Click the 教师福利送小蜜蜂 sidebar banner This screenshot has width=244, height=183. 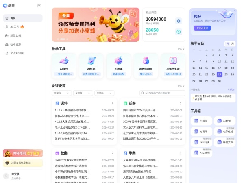point(23,153)
